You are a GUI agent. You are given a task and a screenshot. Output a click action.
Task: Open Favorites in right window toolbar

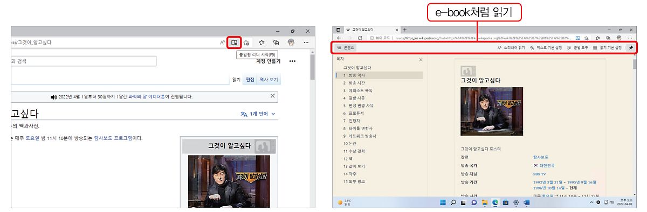pos(598,38)
